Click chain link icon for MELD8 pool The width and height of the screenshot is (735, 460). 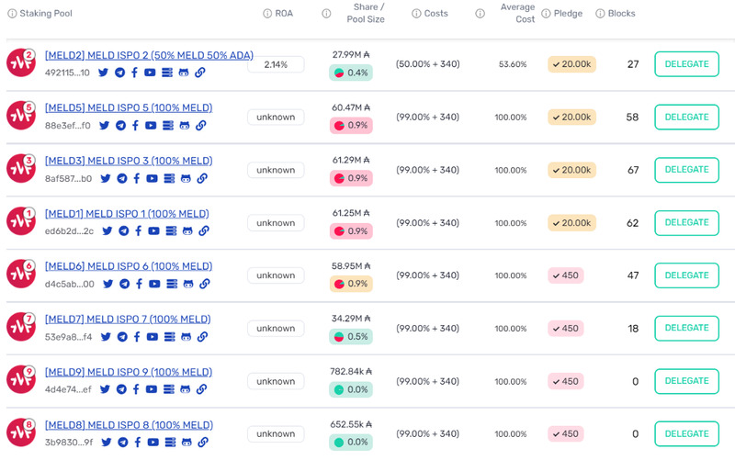[203, 443]
